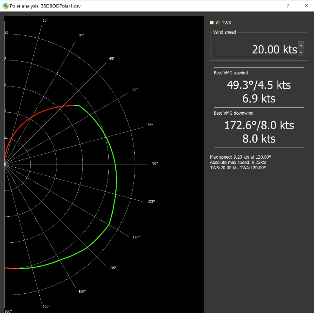
Task: Click the 135° angle label on the polar
Action: [113, 268]
